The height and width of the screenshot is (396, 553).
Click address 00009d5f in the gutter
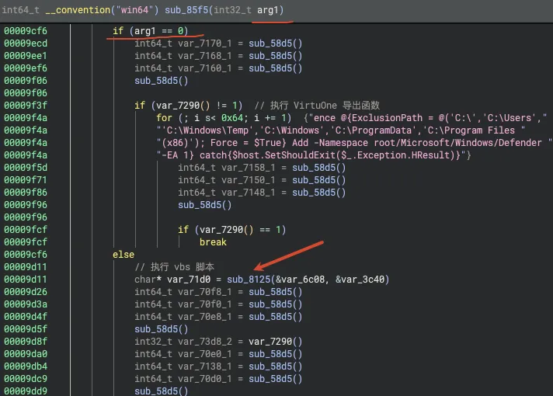[x=26, y=329]
